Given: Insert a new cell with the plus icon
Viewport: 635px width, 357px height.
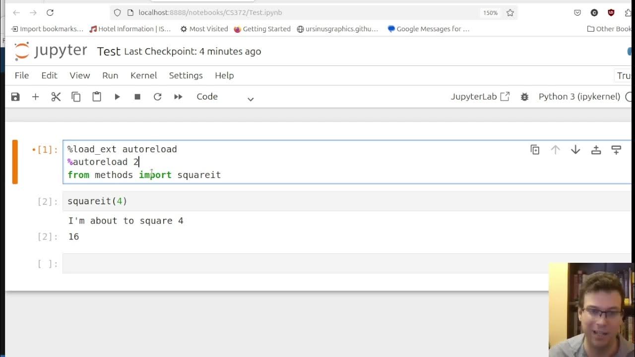Looking at the screenshot, I should [x=35, y=97].
